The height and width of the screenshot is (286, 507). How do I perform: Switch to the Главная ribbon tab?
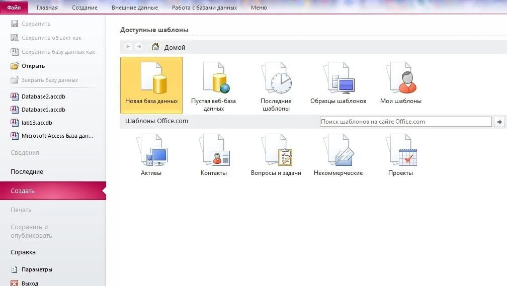pos(47,8)
